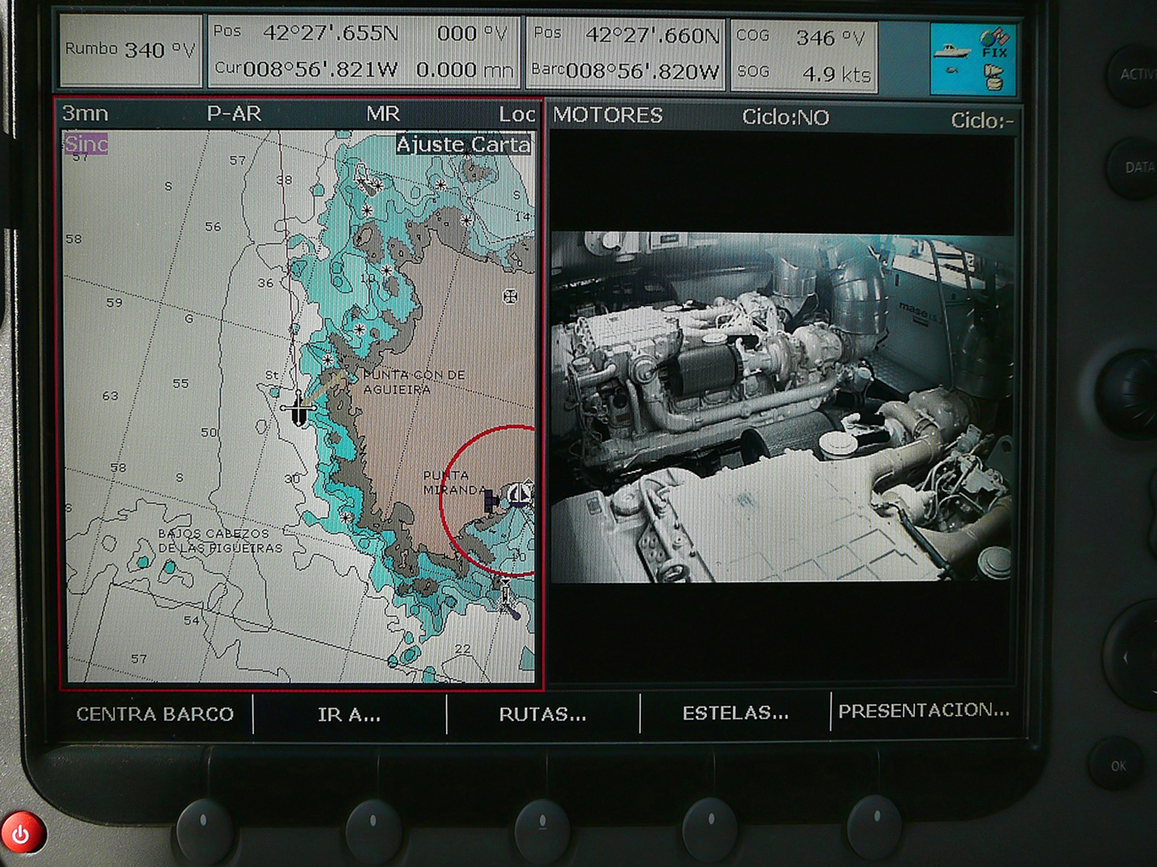This screenshot has width=1157, height=867.
Task: Click the Ajuste Carta chart offset label
Action: 463,145
